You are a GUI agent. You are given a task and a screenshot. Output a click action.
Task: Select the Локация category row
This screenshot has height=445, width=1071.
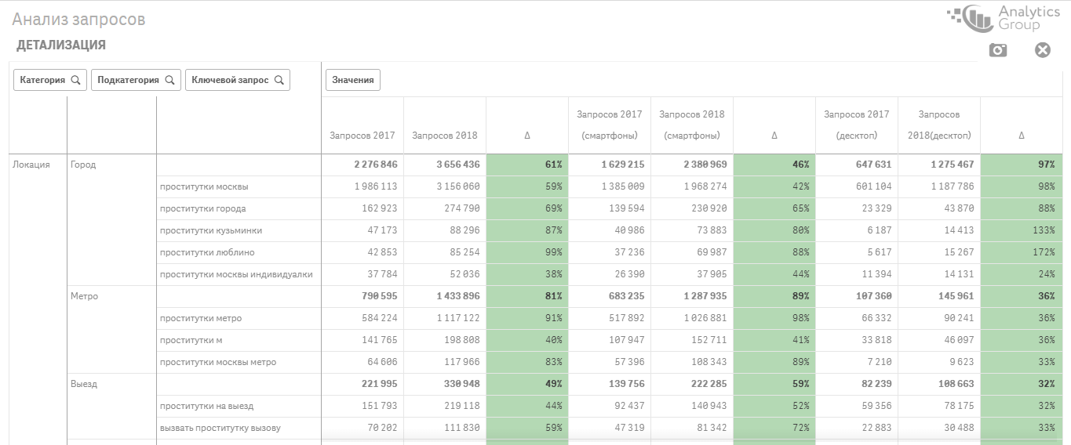click(x=31, y=165)
